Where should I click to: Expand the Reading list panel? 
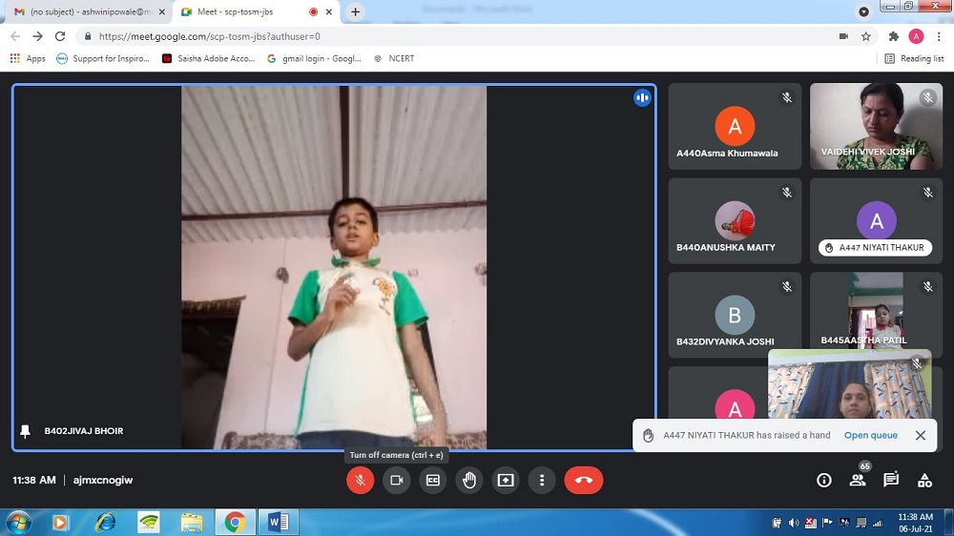click(914, 58)
